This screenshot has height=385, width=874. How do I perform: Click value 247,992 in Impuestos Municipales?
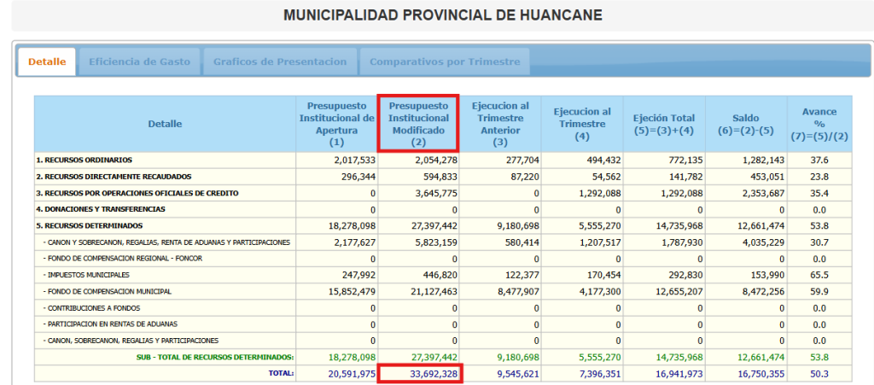[358, 275]
